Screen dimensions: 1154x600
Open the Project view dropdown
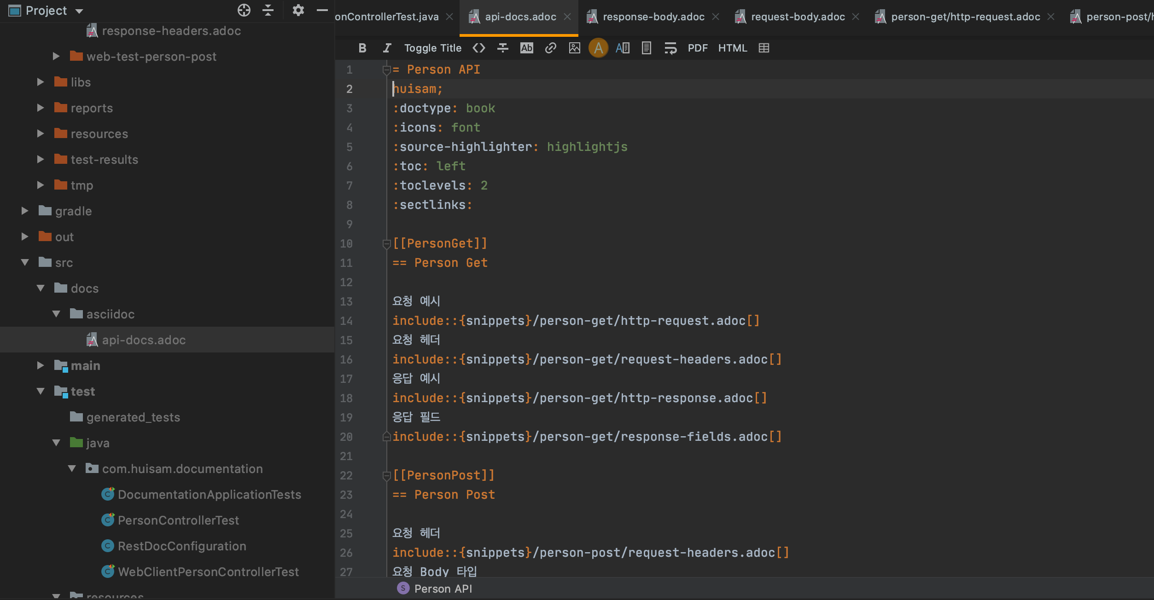pyautogui.click(x=79, y=11)
